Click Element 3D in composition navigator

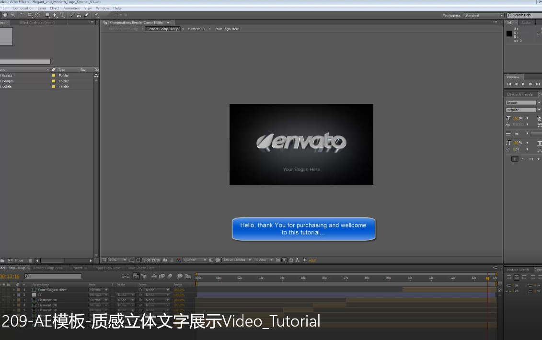point(196,29)
